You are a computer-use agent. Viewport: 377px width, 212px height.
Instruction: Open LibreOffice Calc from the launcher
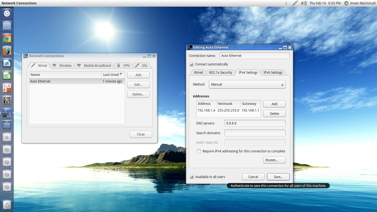click(x=7, y=76)
